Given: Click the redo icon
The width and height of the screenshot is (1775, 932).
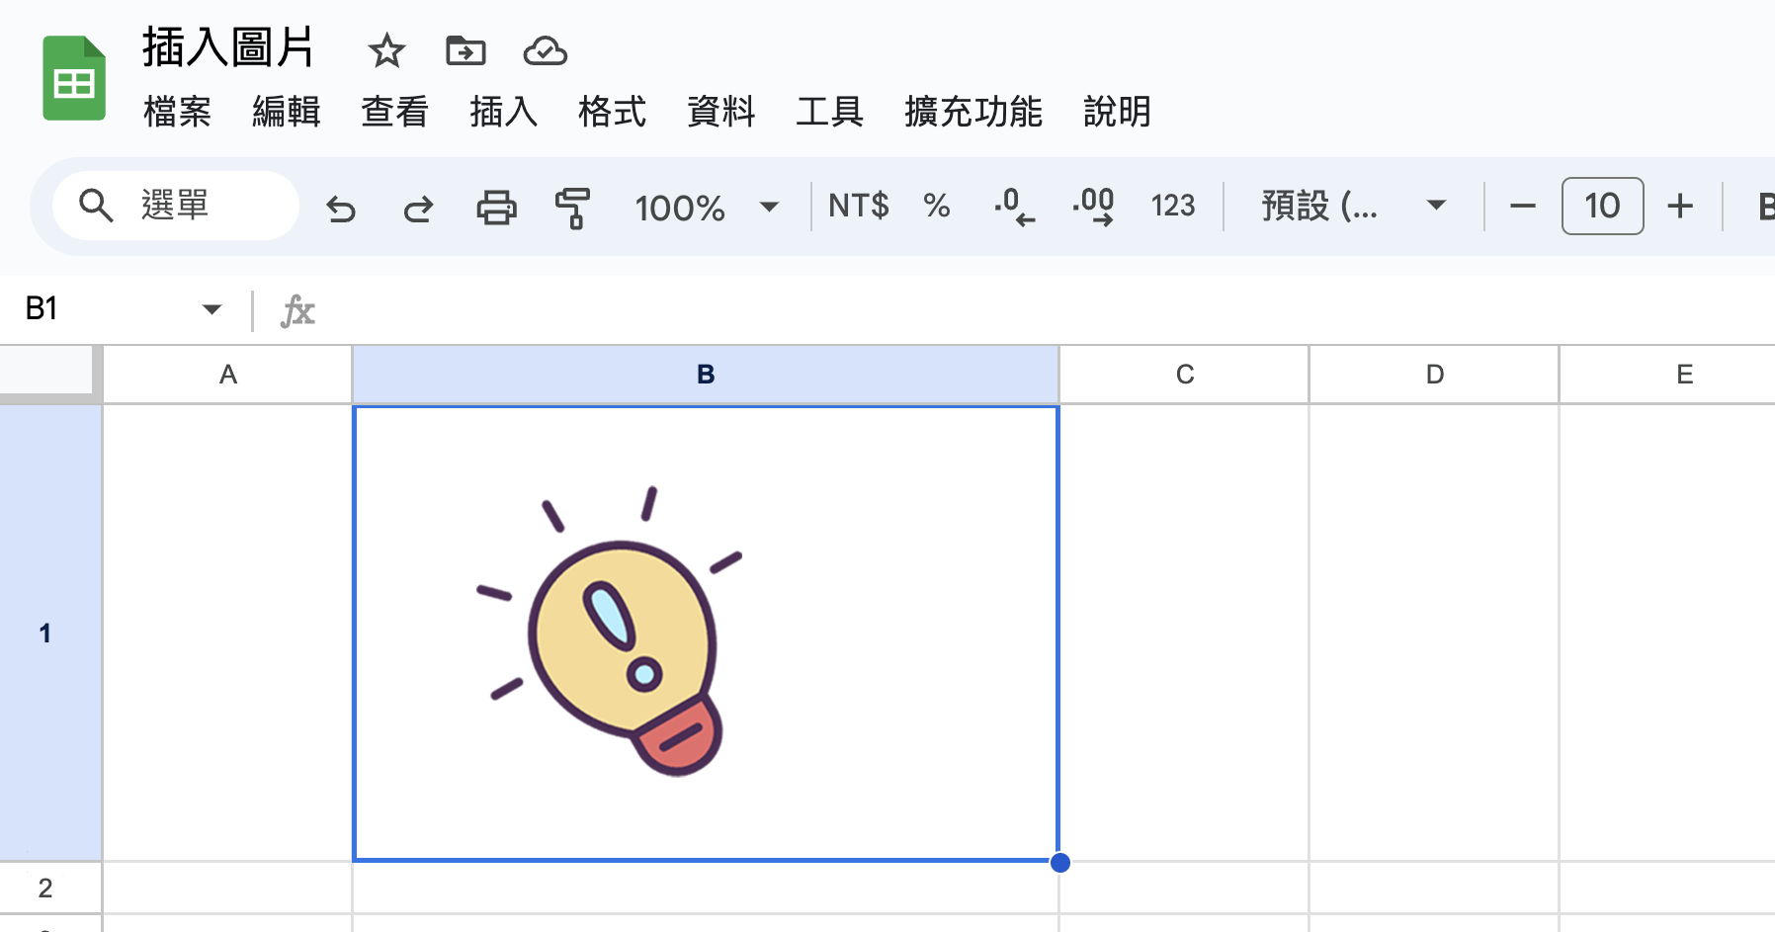Looking at the screenshot, I should [x=418, y=207].
